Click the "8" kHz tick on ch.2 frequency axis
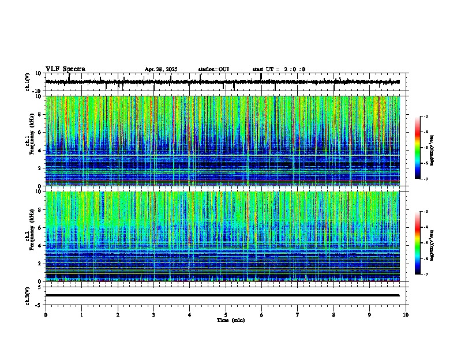The height and width of the screenshot is (353, 457). pyautogui.click(x=40, y=209)
